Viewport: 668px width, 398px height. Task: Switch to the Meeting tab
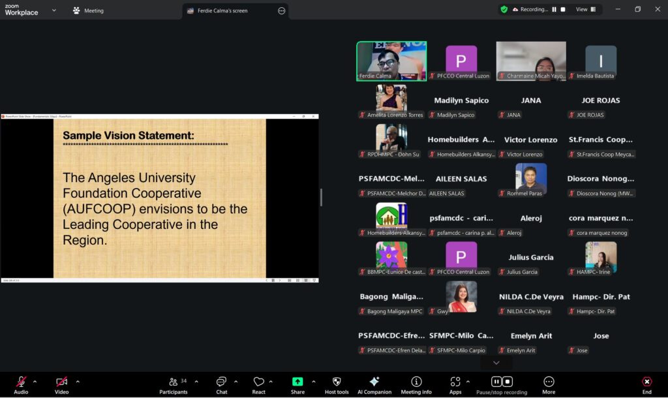88,10
